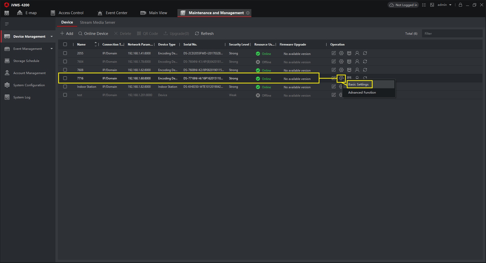Image resolution: width=486 pixels, height=263 pixels.
Task: Click the refresh icon in device 7608 row
Action: [365, 70]
